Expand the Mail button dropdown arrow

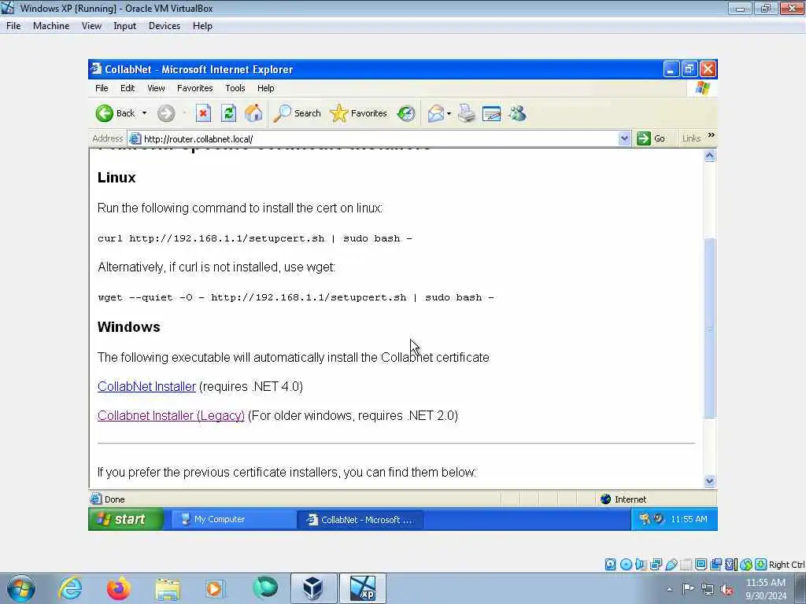pos(449,113)
